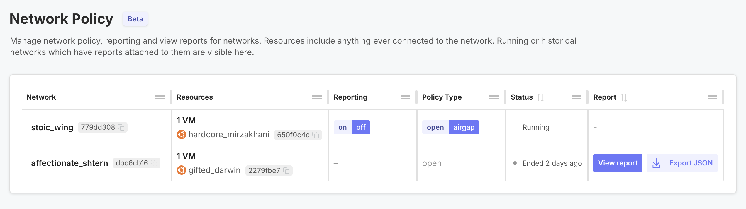Click the Ubuntu icon beside gifted_darwin
This screenshot has width=746, height=209.
coord(182,170)
